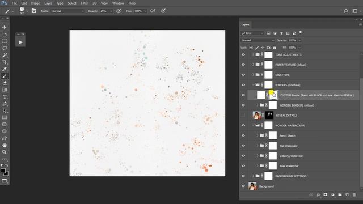This screenshot has width=363, height=204.
Task: Select the Brush tool in toolbox
Action: click(5, 76)
